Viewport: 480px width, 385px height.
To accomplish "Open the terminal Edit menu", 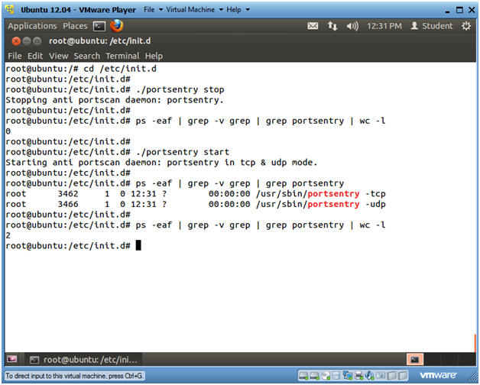I will pyautogui.click(x=35, y=56).
